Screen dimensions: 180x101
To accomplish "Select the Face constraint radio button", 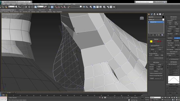I will coord(168,24).
